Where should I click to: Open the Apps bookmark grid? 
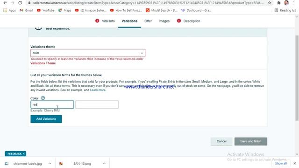tap(9, 10)
